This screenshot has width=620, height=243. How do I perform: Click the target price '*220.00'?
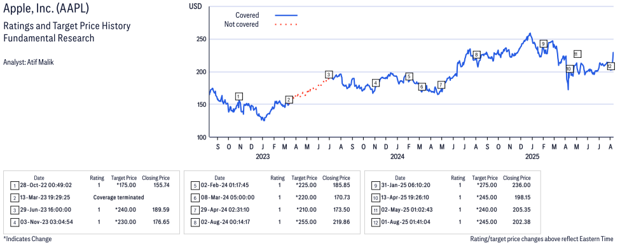[x=307, y=197]
